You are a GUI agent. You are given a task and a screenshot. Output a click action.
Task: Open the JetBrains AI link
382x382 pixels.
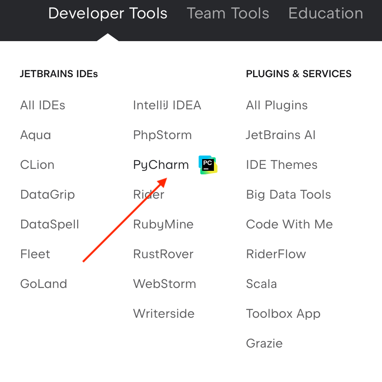281,135
